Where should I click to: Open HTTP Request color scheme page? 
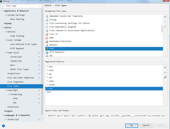17,48
